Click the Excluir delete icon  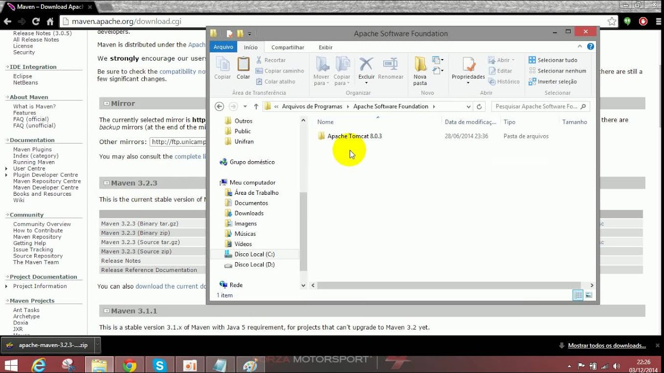(366, 71)
